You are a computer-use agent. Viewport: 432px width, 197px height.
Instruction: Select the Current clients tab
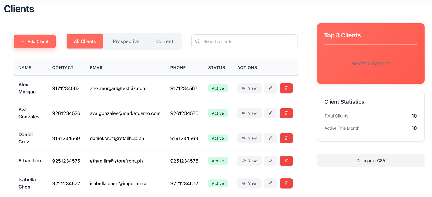pyautogui.click(x=164, y=41)
